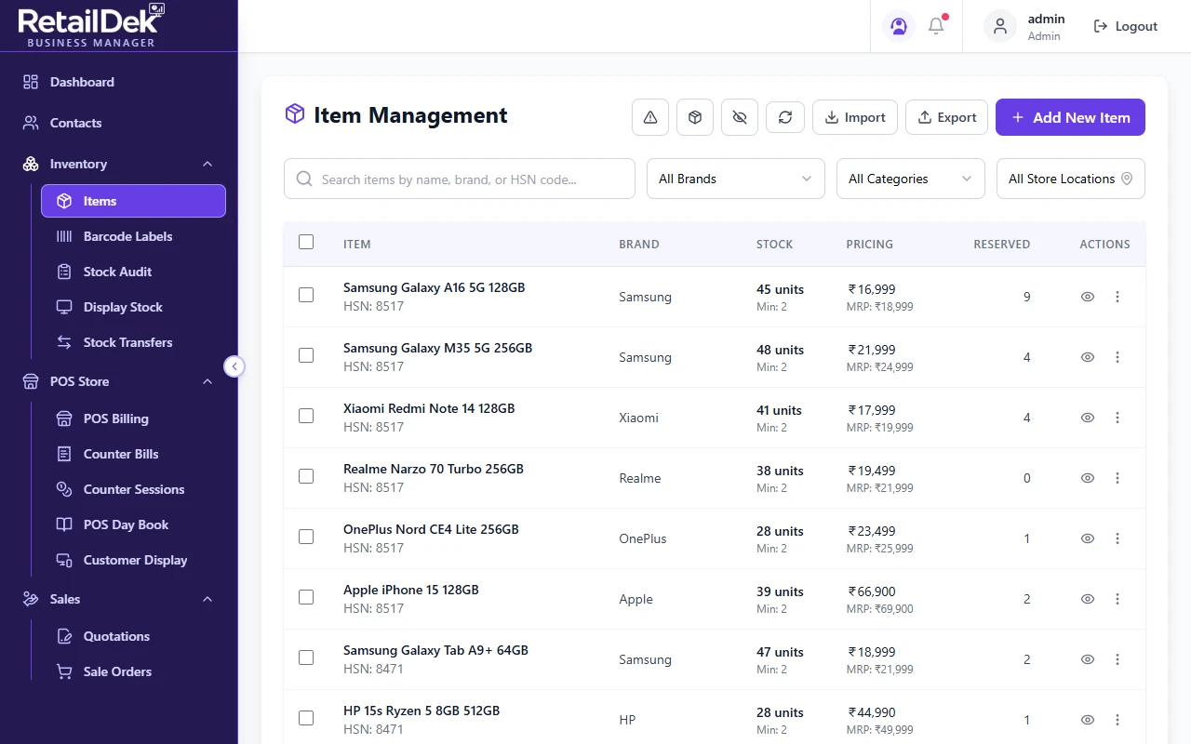Open more actions for Realme Narzo 70
The image size is (1191, 744).
click(x=1117, y=478)
